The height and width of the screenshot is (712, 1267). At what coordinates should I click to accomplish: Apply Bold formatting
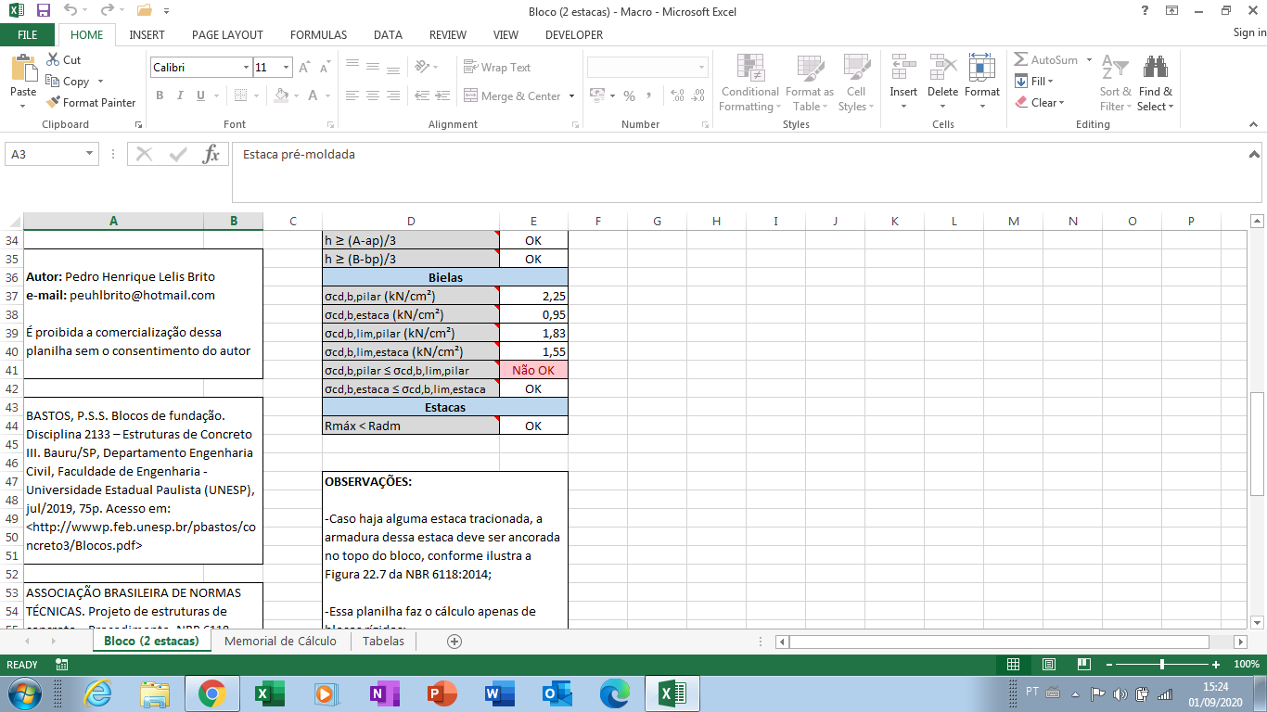160,95
